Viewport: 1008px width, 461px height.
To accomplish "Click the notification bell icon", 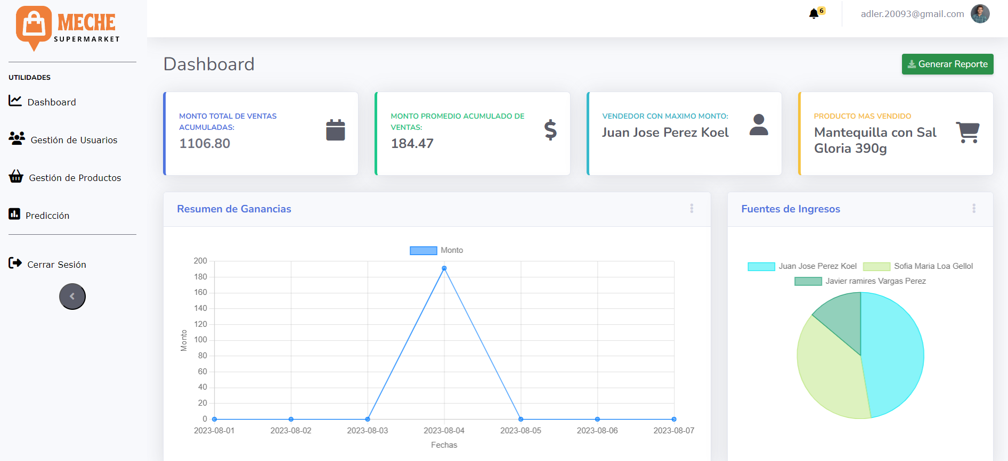I will click(x=814, y=14).
